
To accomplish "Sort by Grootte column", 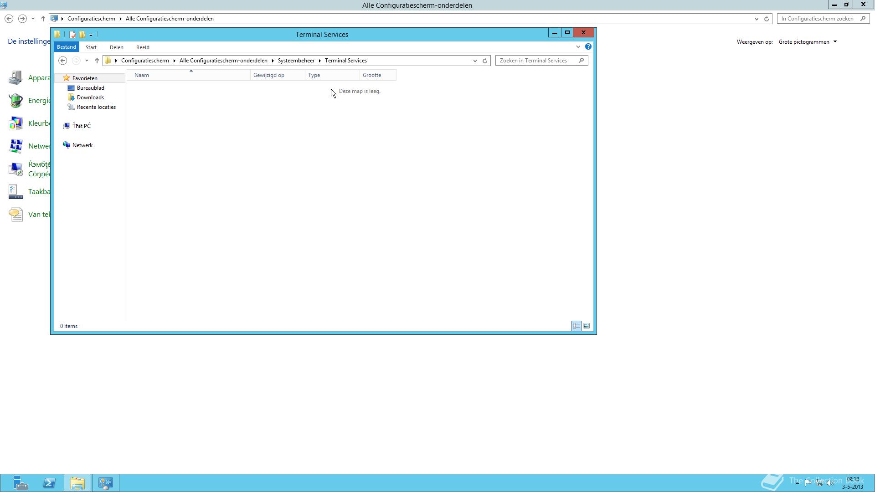I will 378,75.
